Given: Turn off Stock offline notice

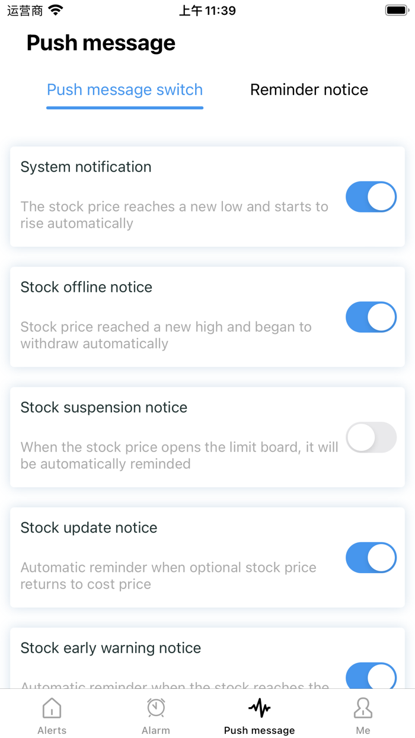Looking at the screenshot, I should (371, 317).
